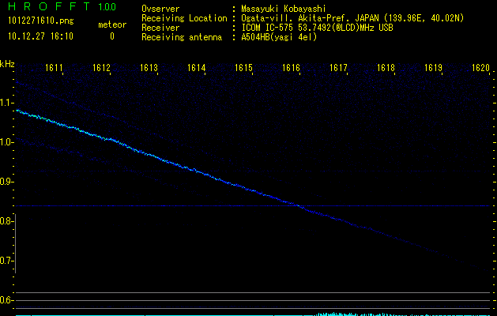Click the meteor label
The width and height of the screenshot is (497, 316).
click(112, 24)
